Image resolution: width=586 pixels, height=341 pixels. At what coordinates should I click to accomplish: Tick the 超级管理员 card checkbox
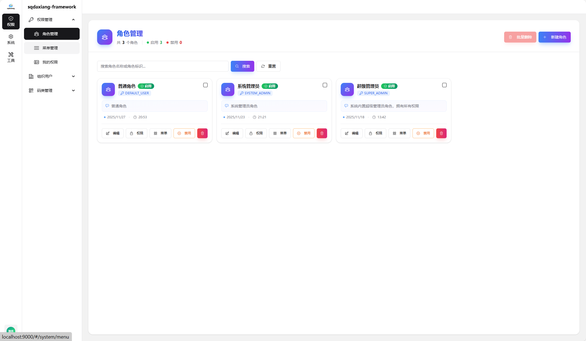(x=444, y=85)
